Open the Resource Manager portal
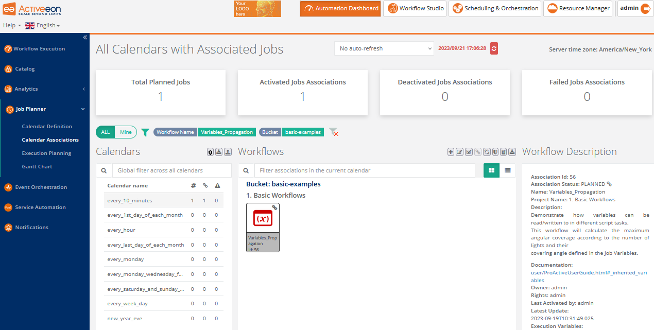 (578, 9)
